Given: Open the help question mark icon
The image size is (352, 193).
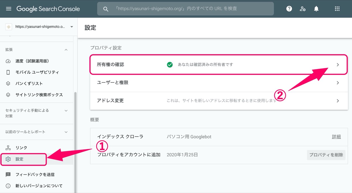Looking at the screenshot, I should tap(289, 9).
